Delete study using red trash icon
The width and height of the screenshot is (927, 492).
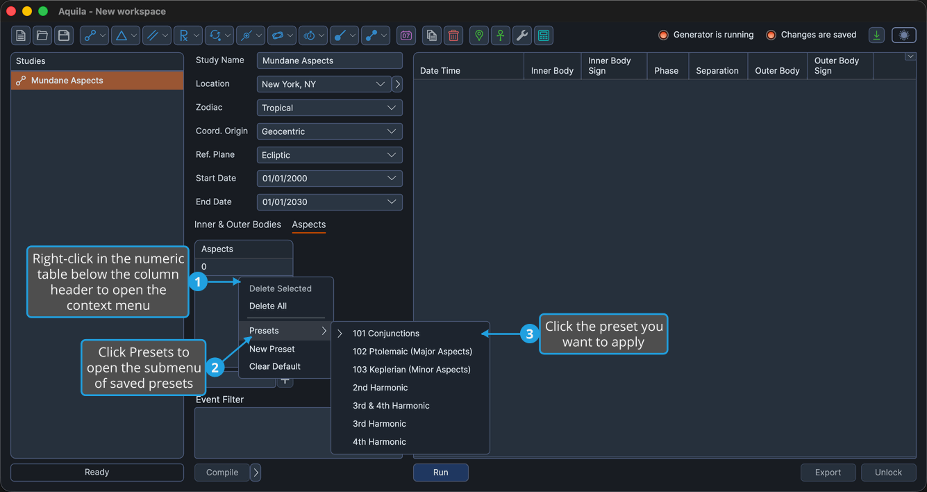coord(453,35)
